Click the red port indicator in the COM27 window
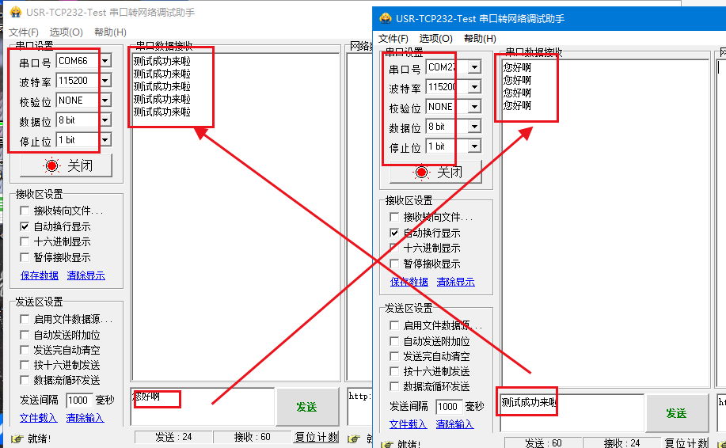The height and width of the screenshot is (448, 726). [421, 173]
